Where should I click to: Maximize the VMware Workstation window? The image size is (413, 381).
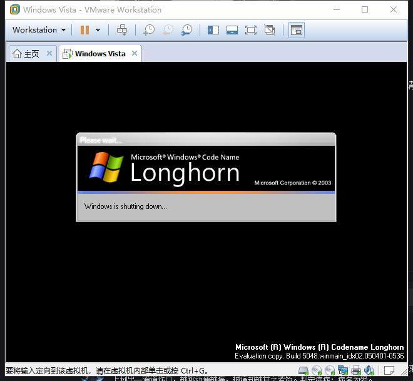point(365,9)
